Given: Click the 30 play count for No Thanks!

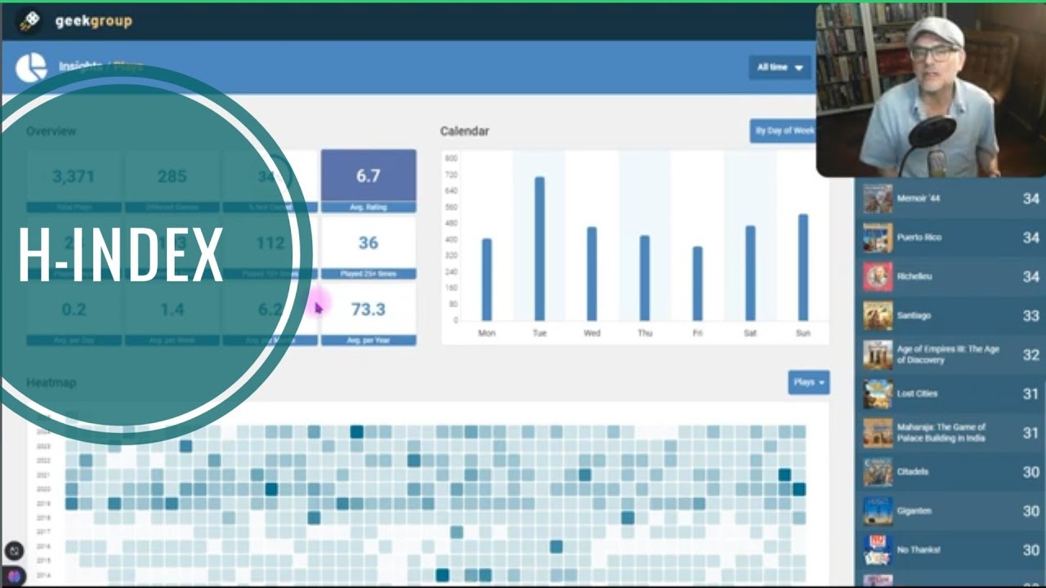Looking at the screenshot, I should pyautogui.click(x=1030, y=550).
